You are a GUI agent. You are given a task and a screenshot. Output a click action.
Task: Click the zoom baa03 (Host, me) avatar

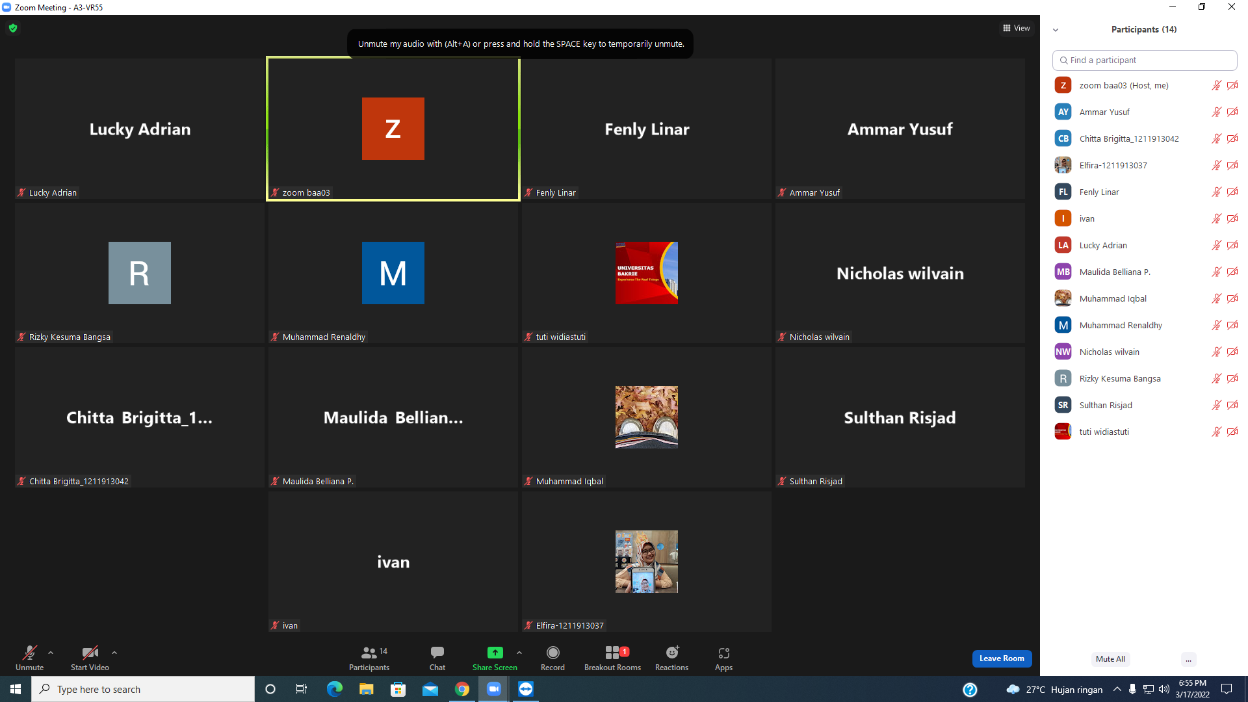1063,85
